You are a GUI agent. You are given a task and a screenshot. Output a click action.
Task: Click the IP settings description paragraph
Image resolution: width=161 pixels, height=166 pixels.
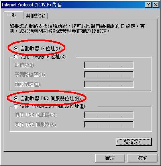[x=77, y=29]
